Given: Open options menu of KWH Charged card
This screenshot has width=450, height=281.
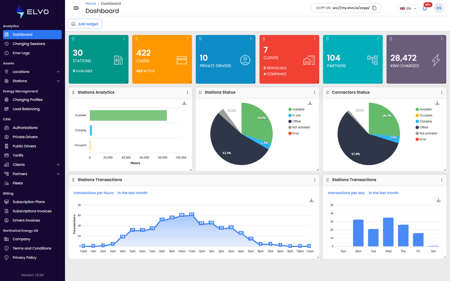Looking at the screenshot, I should 442,39.
